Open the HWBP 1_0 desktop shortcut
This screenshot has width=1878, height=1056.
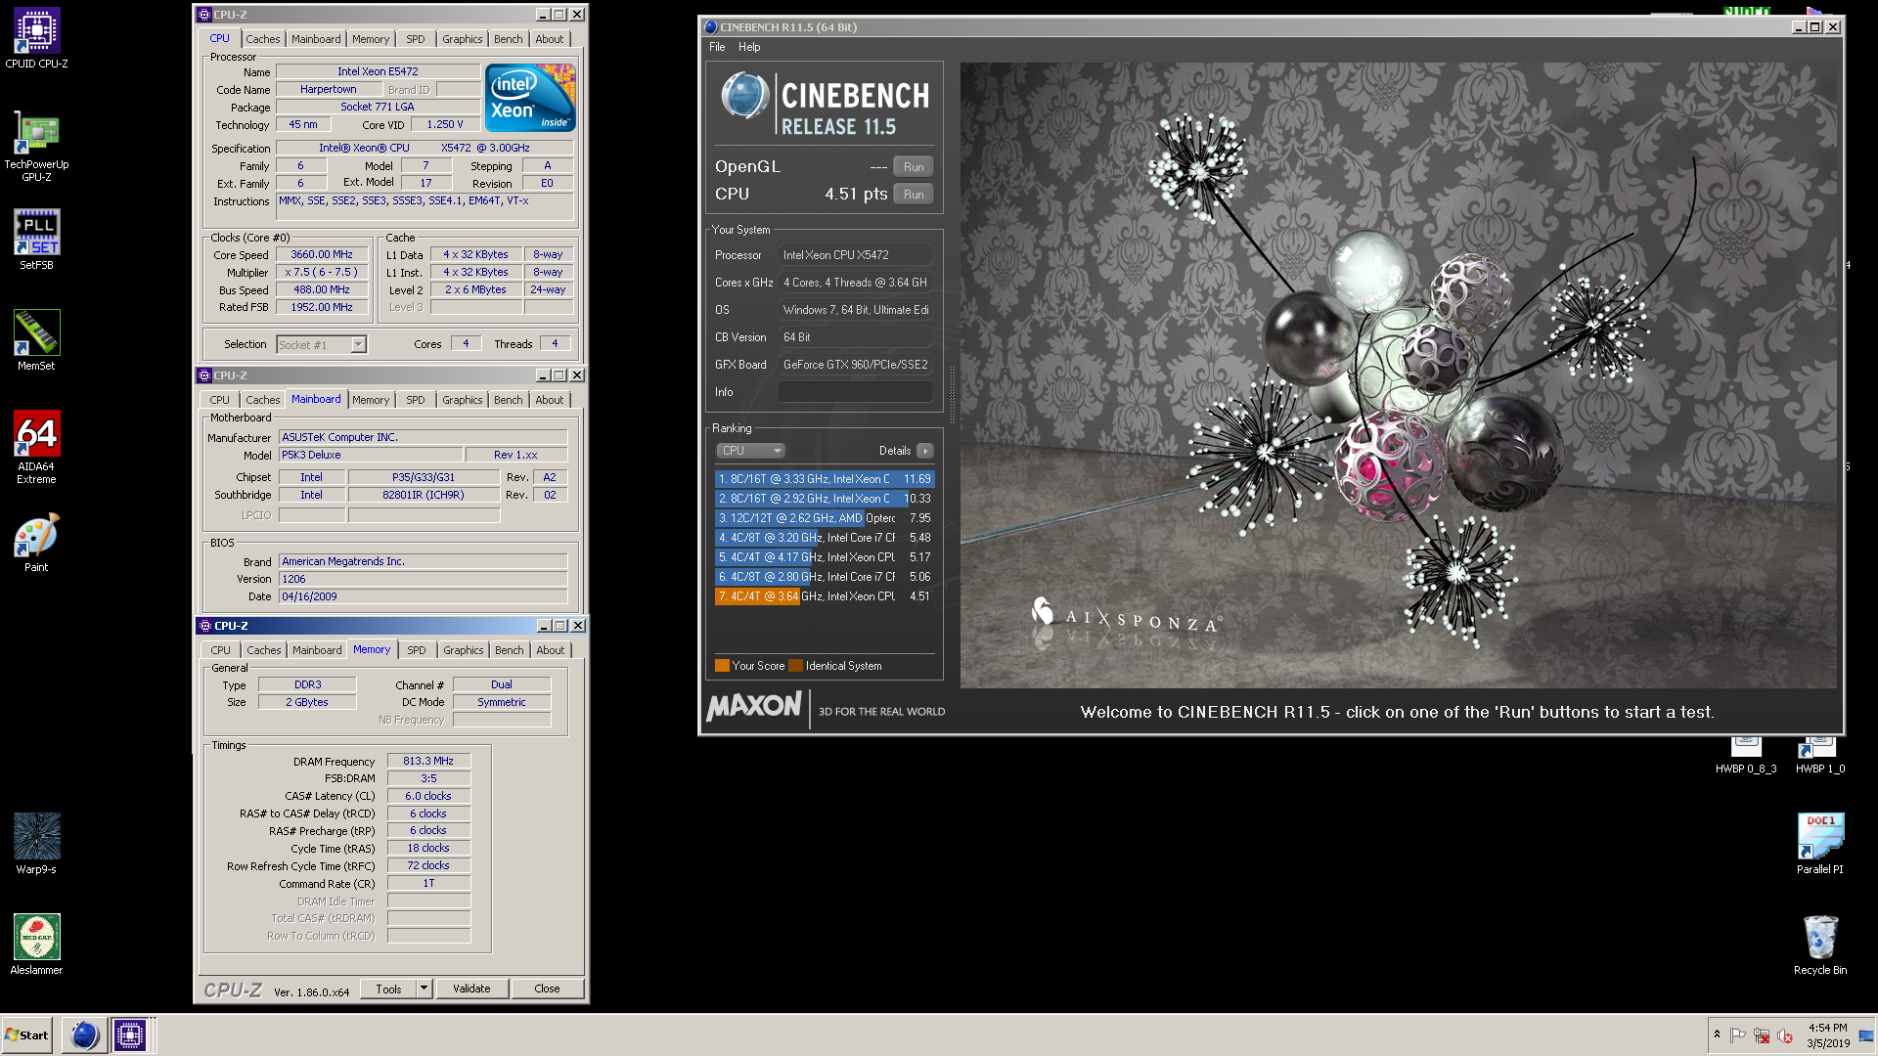point(1820,756)
